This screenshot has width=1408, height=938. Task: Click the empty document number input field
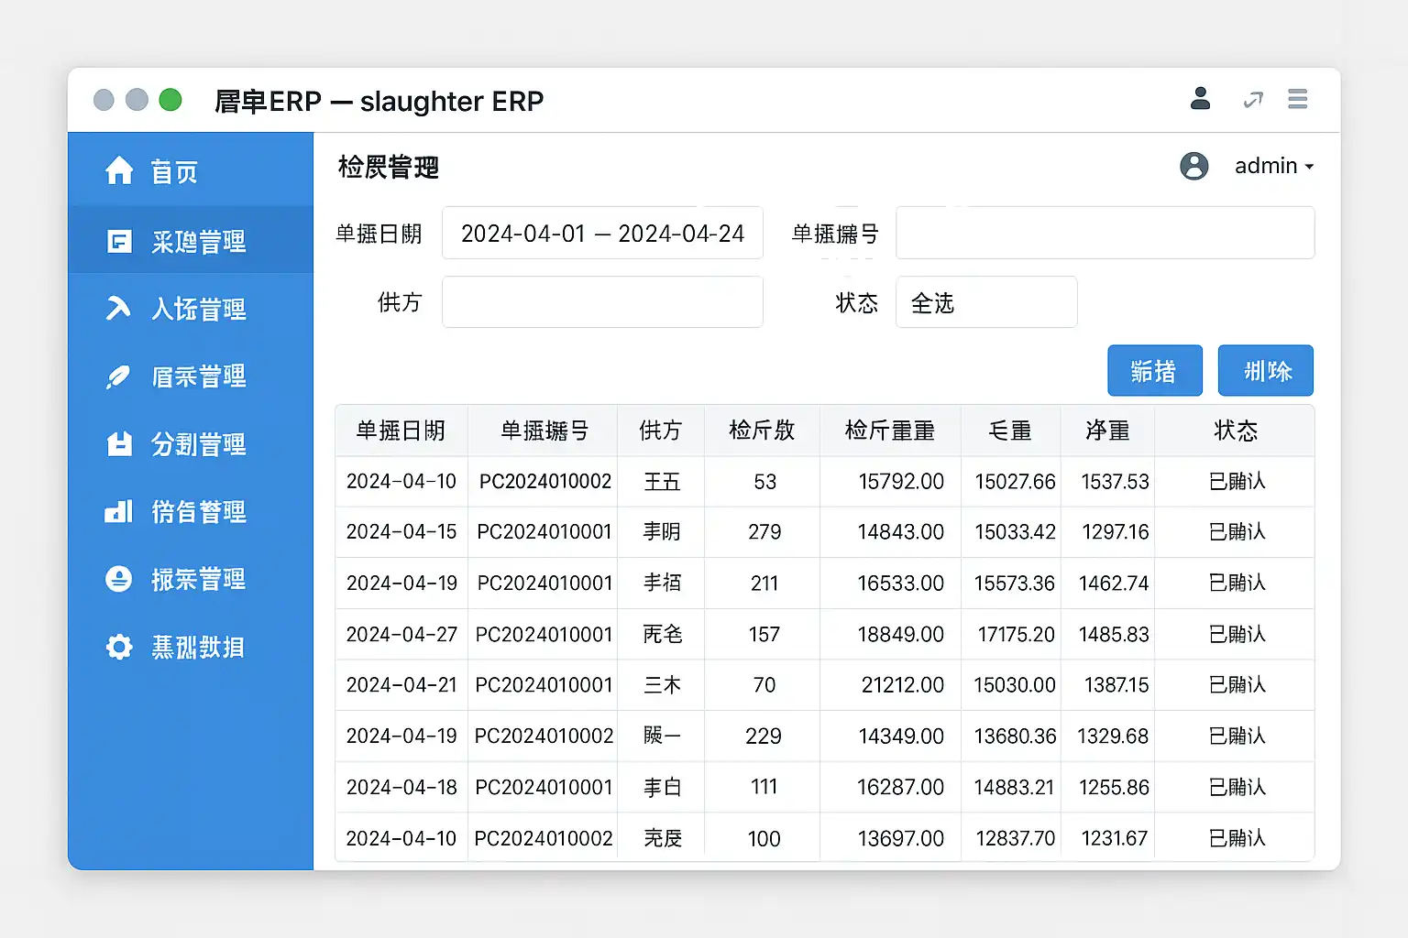pos(1105,234)
